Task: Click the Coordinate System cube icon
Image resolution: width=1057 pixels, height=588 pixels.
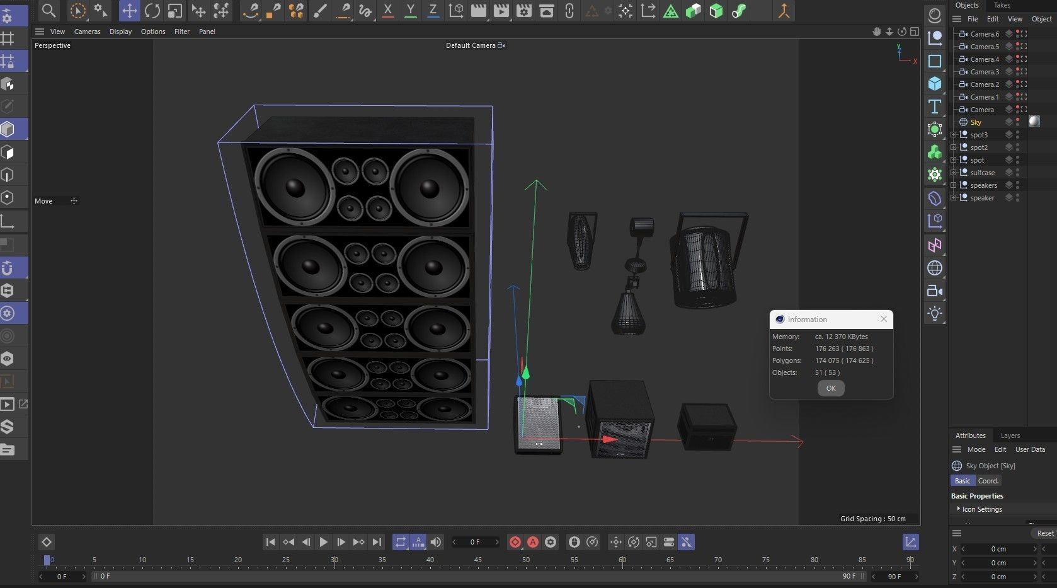Action: tap(456, 10)
